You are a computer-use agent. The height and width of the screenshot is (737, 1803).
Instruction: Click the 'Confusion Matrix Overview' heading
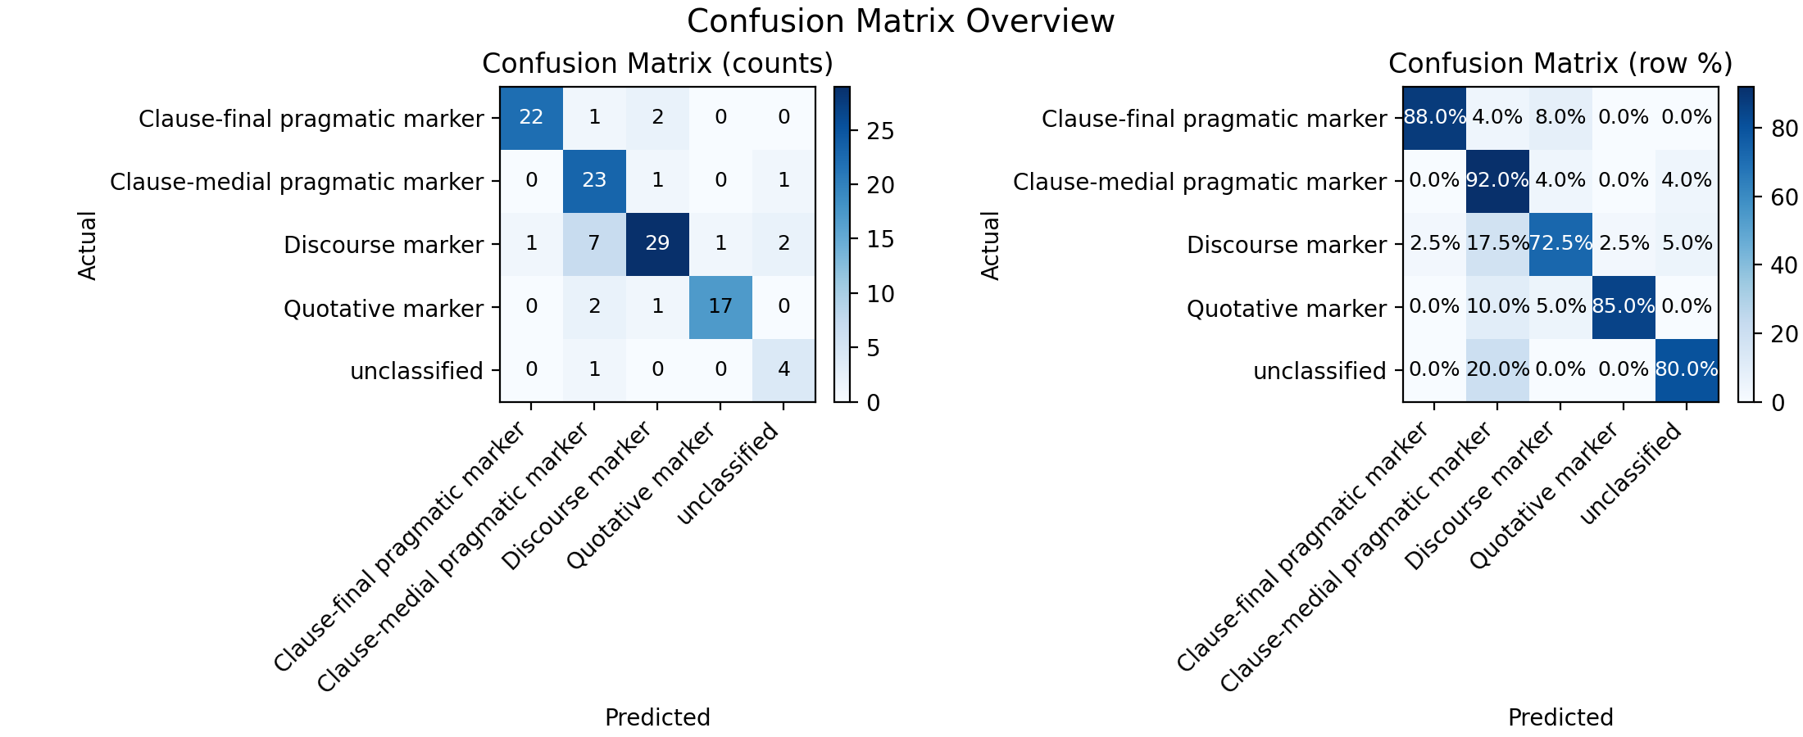pyautogui.click(x=901, y=21)
